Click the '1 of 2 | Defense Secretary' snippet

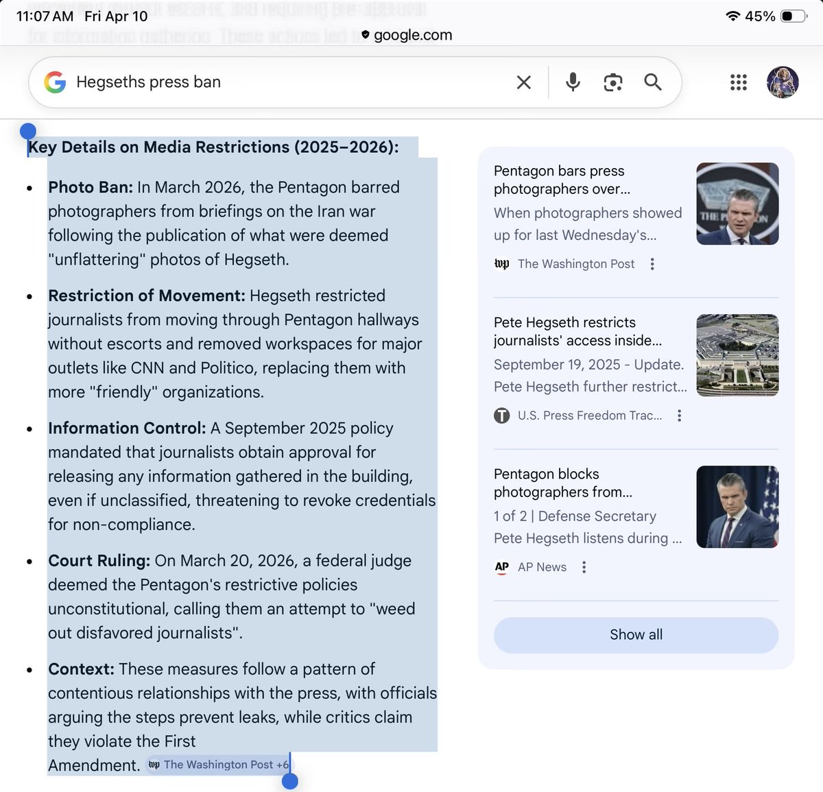pos(575,516)
